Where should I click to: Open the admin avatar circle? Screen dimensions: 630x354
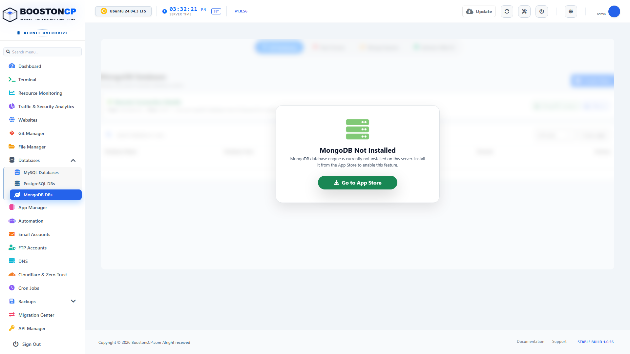[x=614, y=11]
